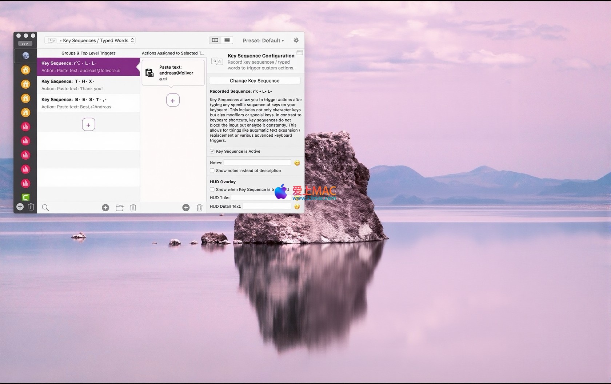Screen dimensions: 611x384
Task: Click the emoji picker beside the Notes field
Action: tap(297, 163)
